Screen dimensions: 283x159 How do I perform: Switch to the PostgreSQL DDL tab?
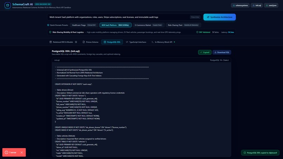(x=112, y=42)
